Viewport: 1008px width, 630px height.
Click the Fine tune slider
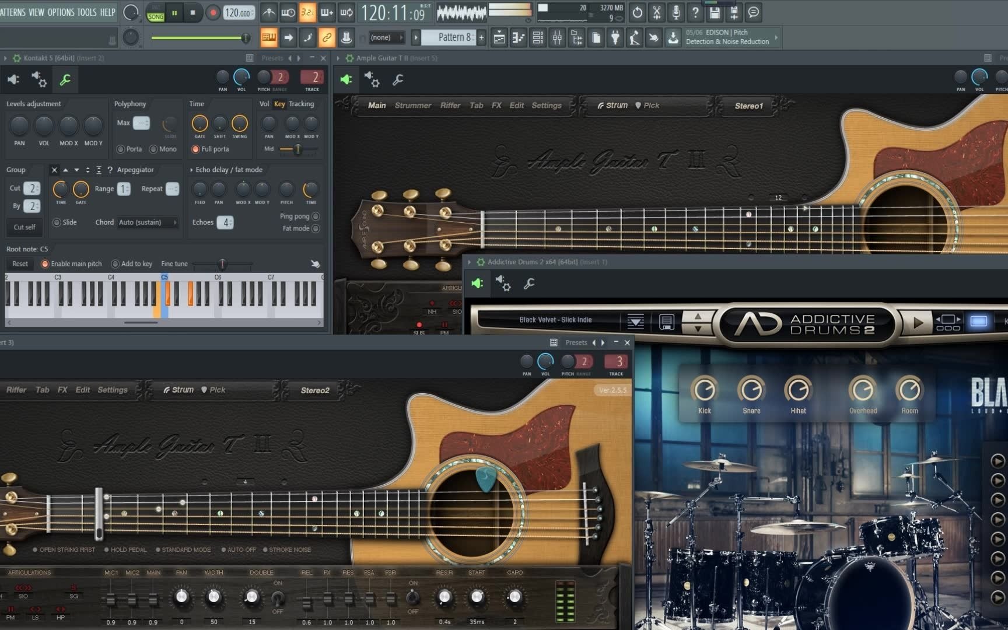click(x=222, y=264)
